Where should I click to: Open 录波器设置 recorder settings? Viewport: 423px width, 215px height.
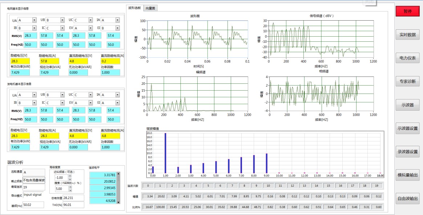tap(407, 152)
